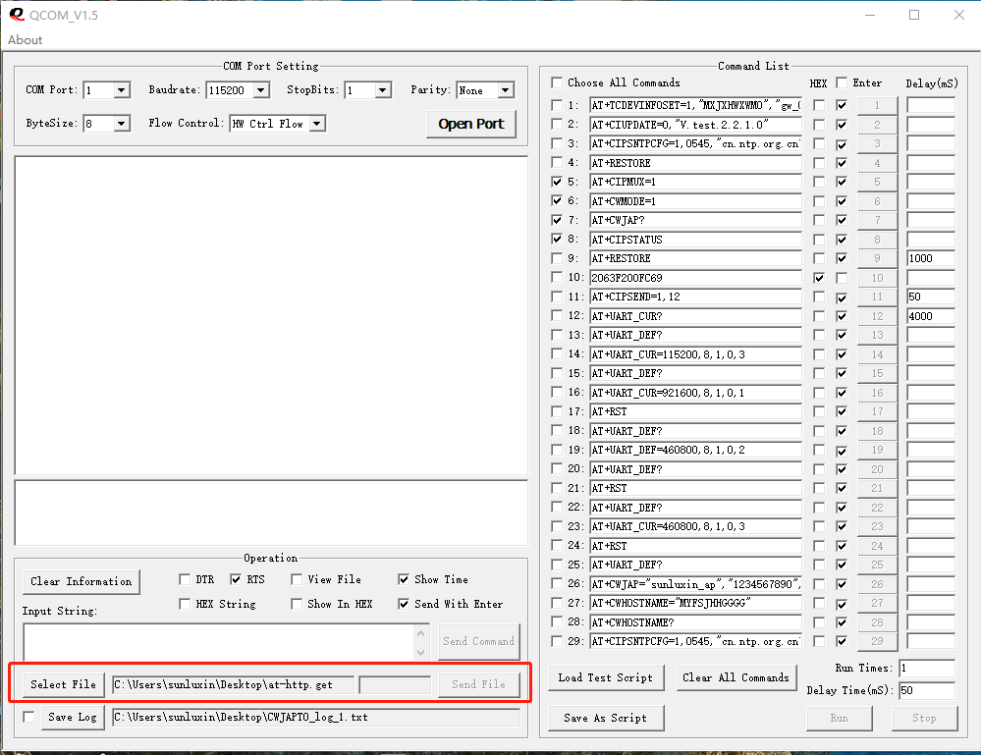Check the selection box for command 1
This screenshot has width=981, height=755.
tap(557, 105)
